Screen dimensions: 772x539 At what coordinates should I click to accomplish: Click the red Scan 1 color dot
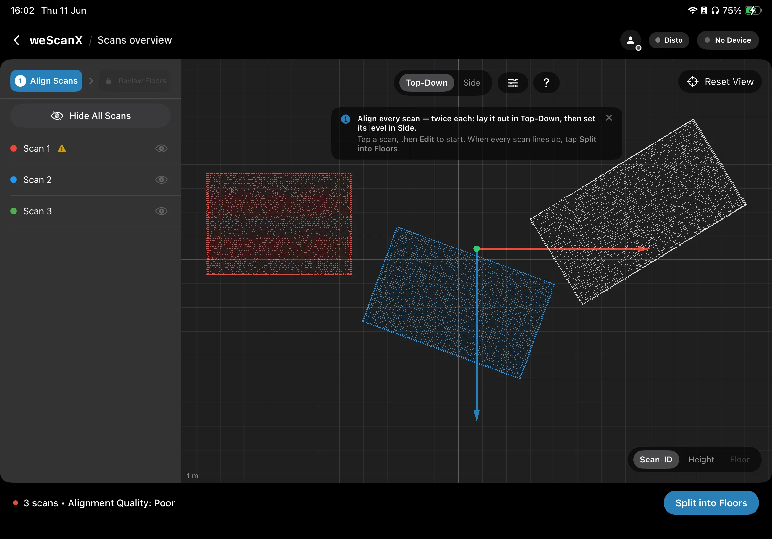pos(14,149)
